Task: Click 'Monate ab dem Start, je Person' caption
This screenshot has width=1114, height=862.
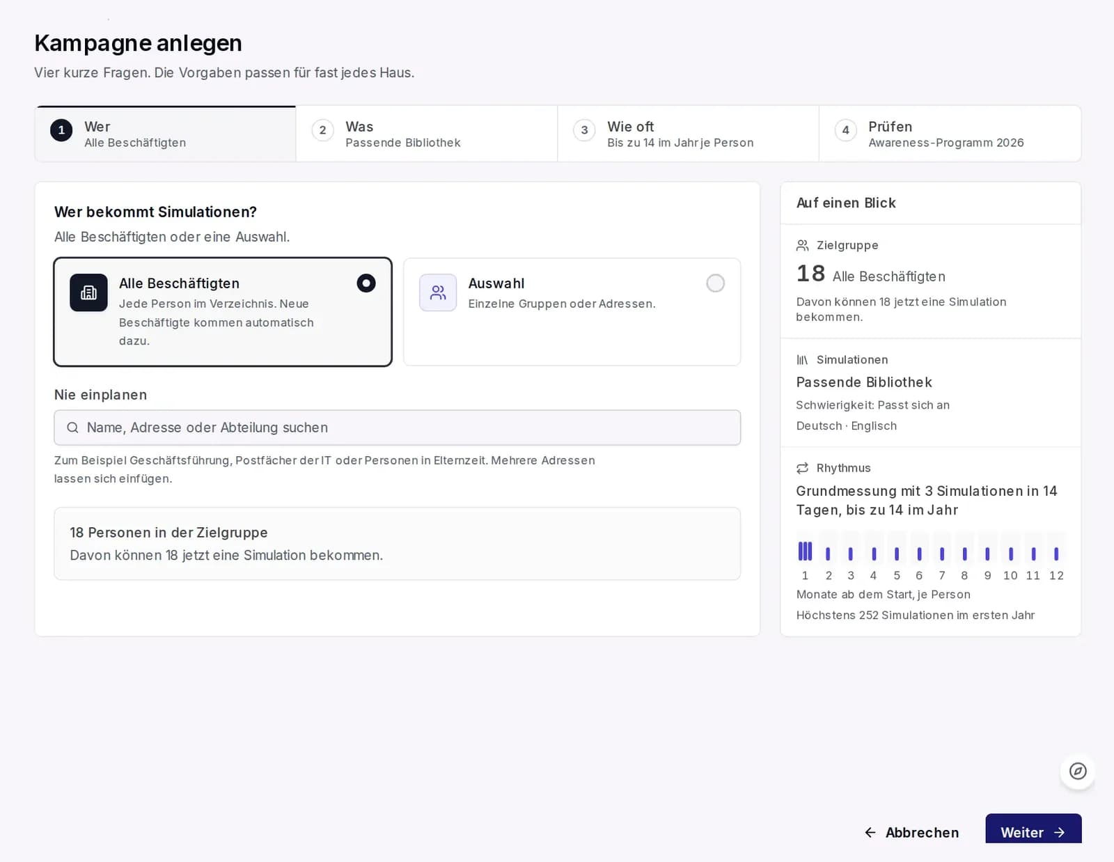Action: pyautogui.click(x=883, y=595)
